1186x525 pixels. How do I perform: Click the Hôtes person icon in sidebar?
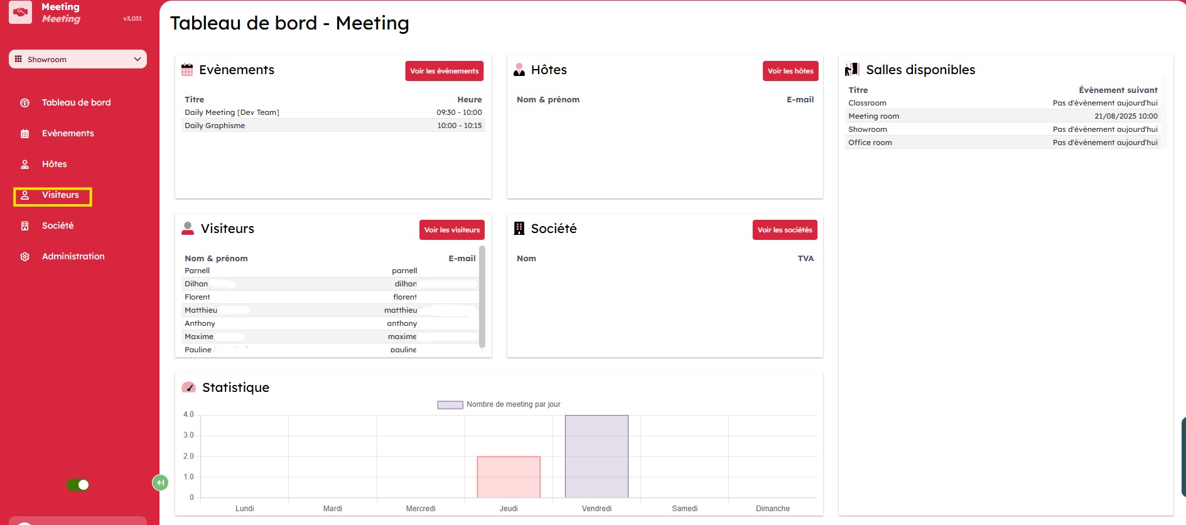tap(25, 165)
